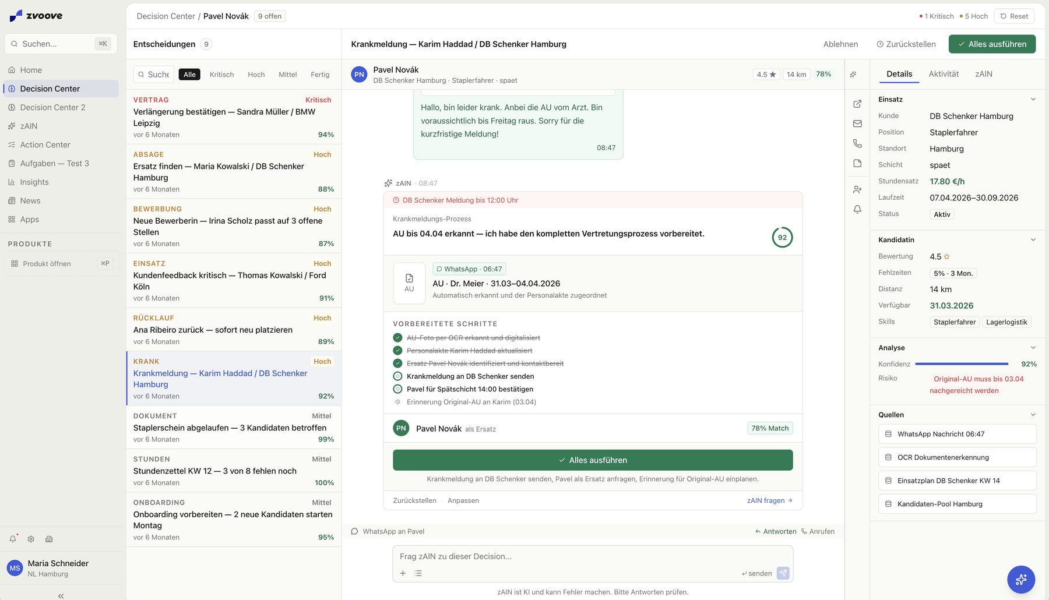This screenshot has height=600, width=1049.
Task: Collapse the sidebar with double chevron
Action: click(x=61, y=596)
